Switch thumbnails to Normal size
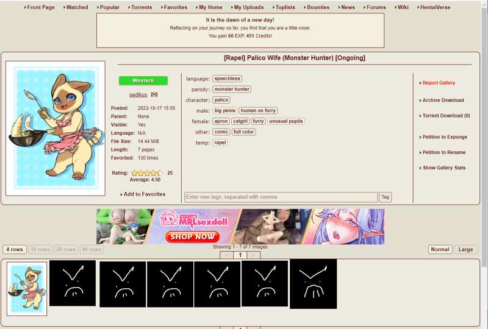 (440, 249)
